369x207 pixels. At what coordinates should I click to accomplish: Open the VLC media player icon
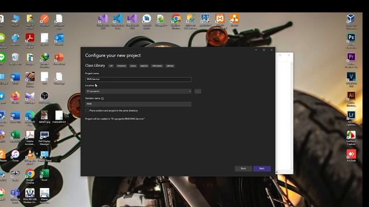click(30, 157)
